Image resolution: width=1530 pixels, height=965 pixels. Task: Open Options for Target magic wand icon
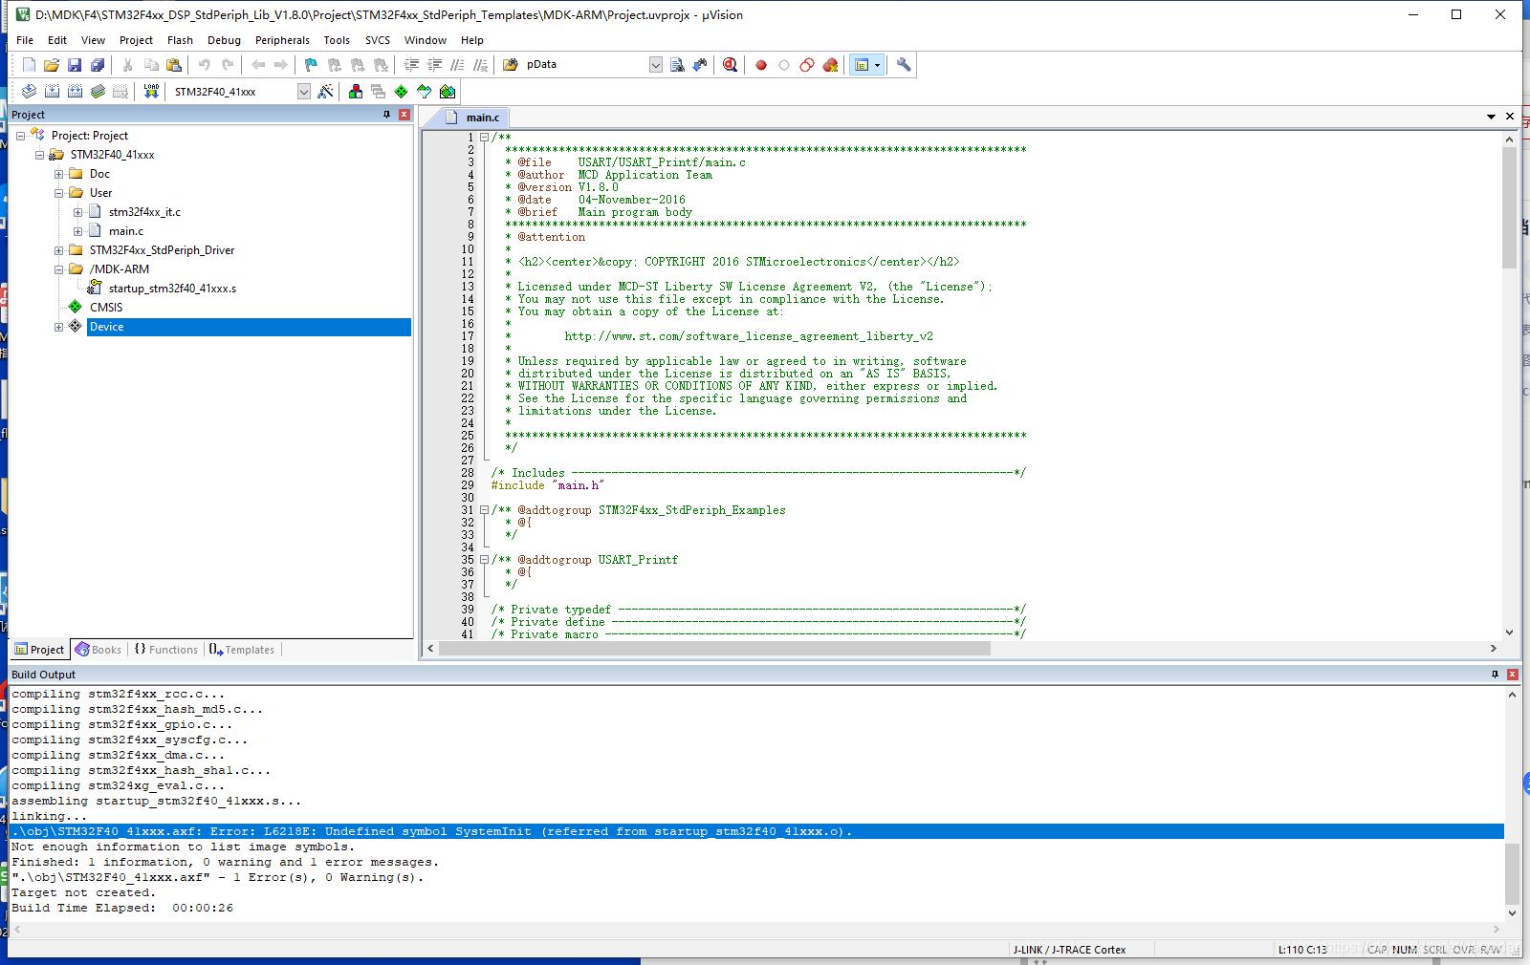pyautogui.click(x=326, y=91)
